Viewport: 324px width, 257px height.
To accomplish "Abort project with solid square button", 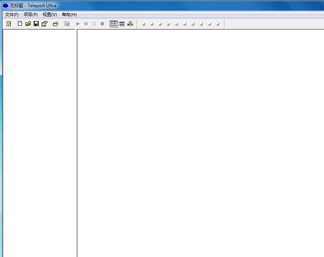I will pos(102,24).
